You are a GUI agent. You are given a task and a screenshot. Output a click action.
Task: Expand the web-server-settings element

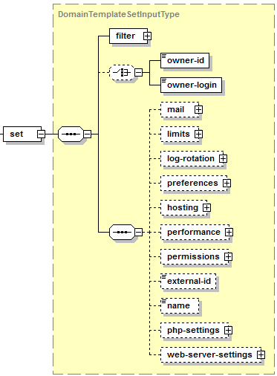261,355
